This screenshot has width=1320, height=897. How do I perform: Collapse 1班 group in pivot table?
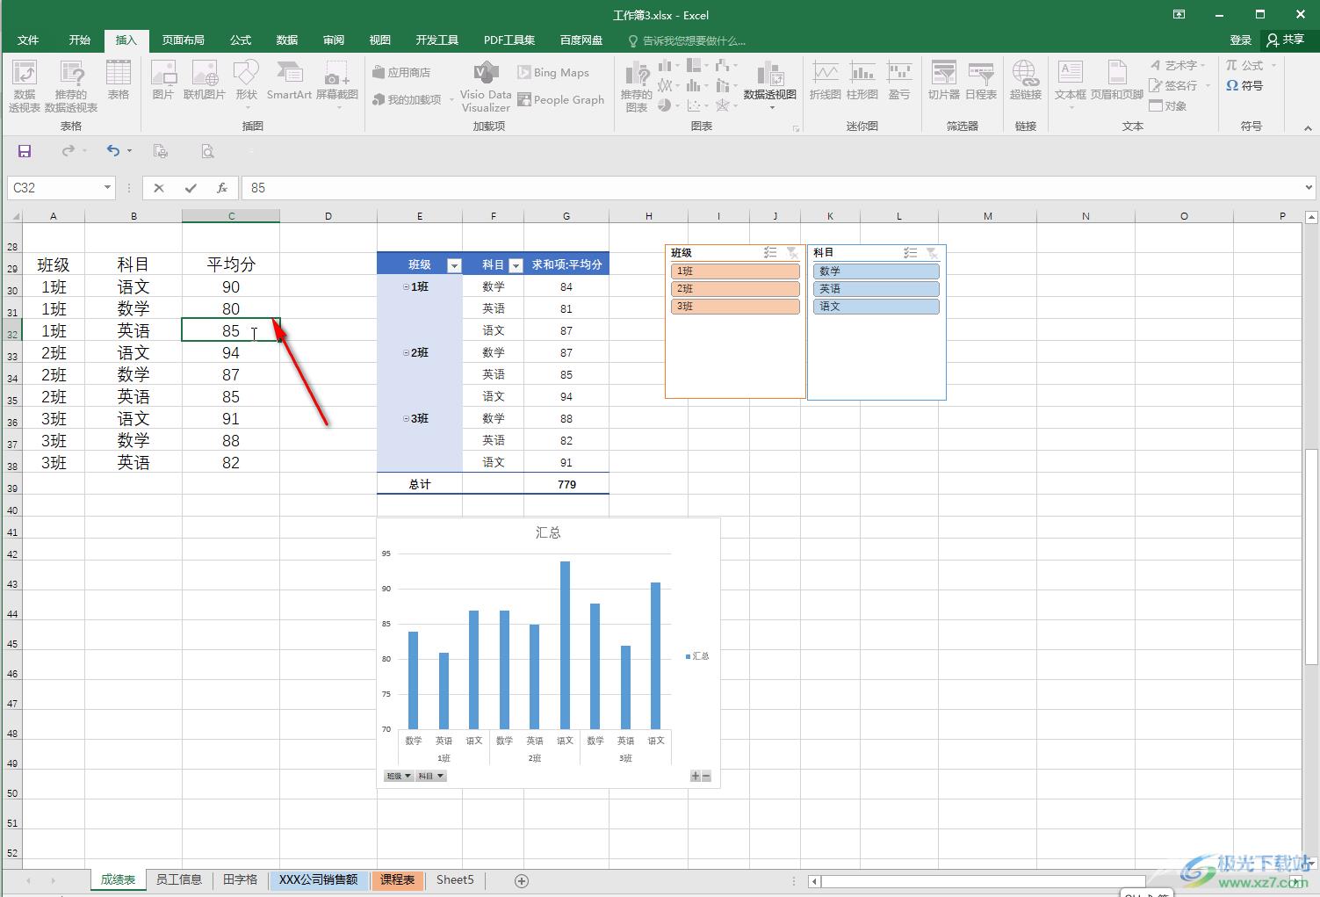click(406, 287)
